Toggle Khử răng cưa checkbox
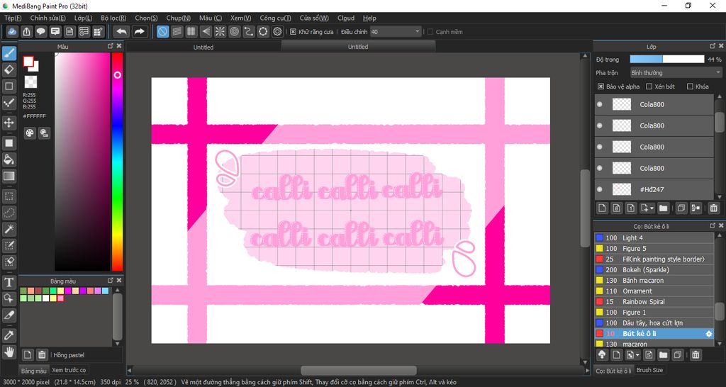This screenshot has height=387, width=726. [293, 32]
